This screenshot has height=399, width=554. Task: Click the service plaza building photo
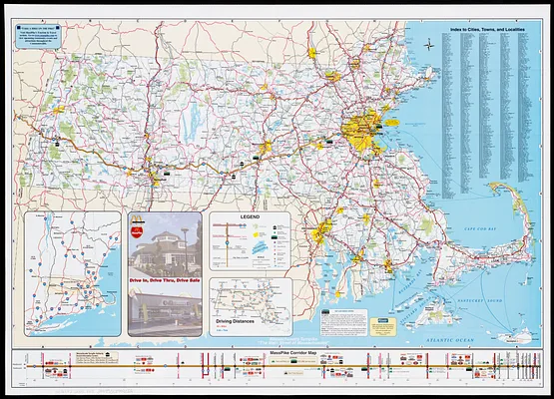(165, 244)
